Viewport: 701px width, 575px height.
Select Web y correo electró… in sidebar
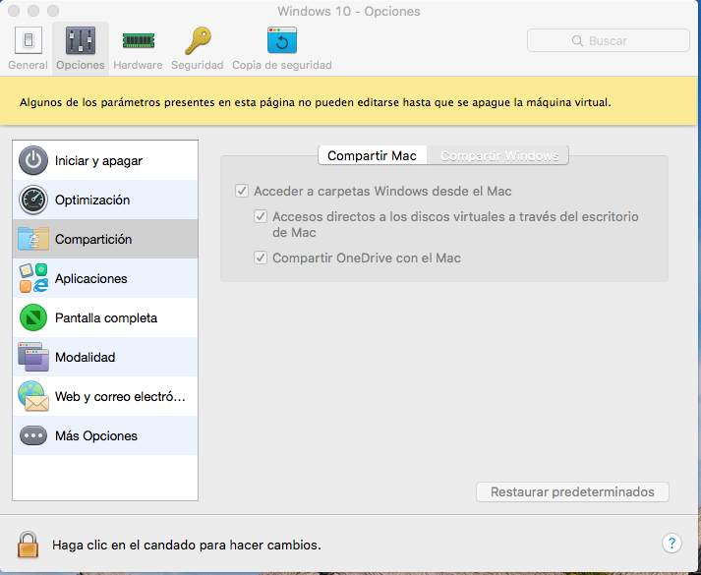point(105,396)
